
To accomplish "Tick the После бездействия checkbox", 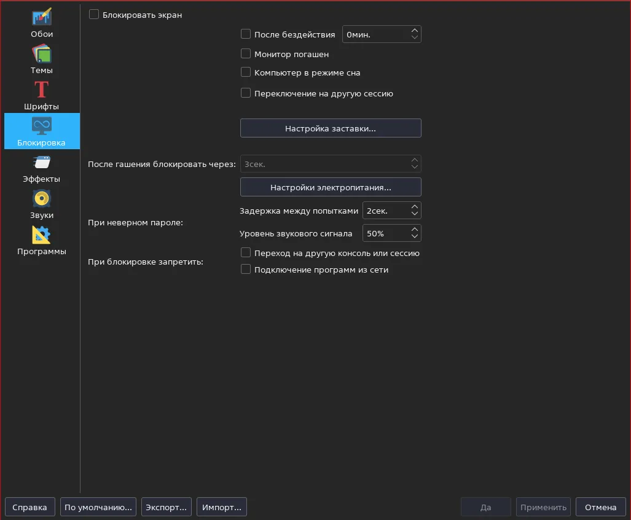I will click(x=246, y=34).
